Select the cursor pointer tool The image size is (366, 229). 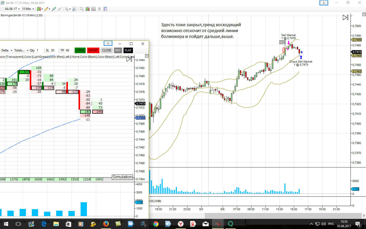(x=67, y=9)
